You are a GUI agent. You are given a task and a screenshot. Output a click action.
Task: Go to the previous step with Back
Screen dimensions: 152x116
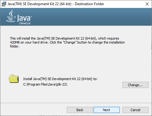pyautogui.click(x=80, y=110)
